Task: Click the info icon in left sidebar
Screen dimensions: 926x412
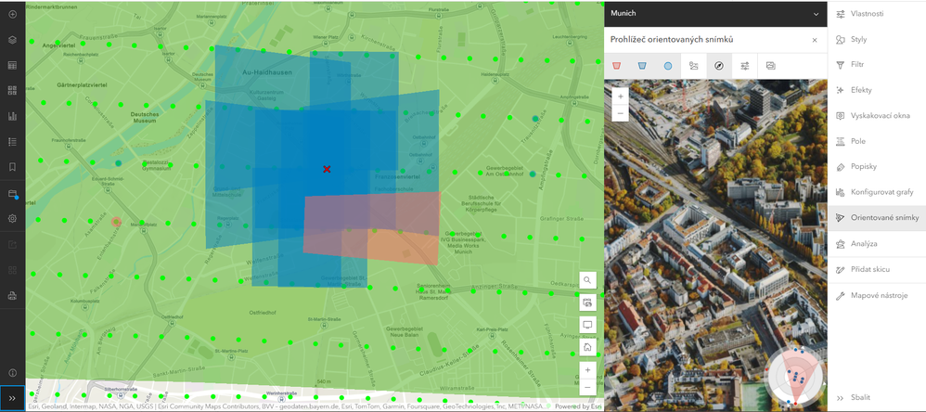Action: pos(12,372)
